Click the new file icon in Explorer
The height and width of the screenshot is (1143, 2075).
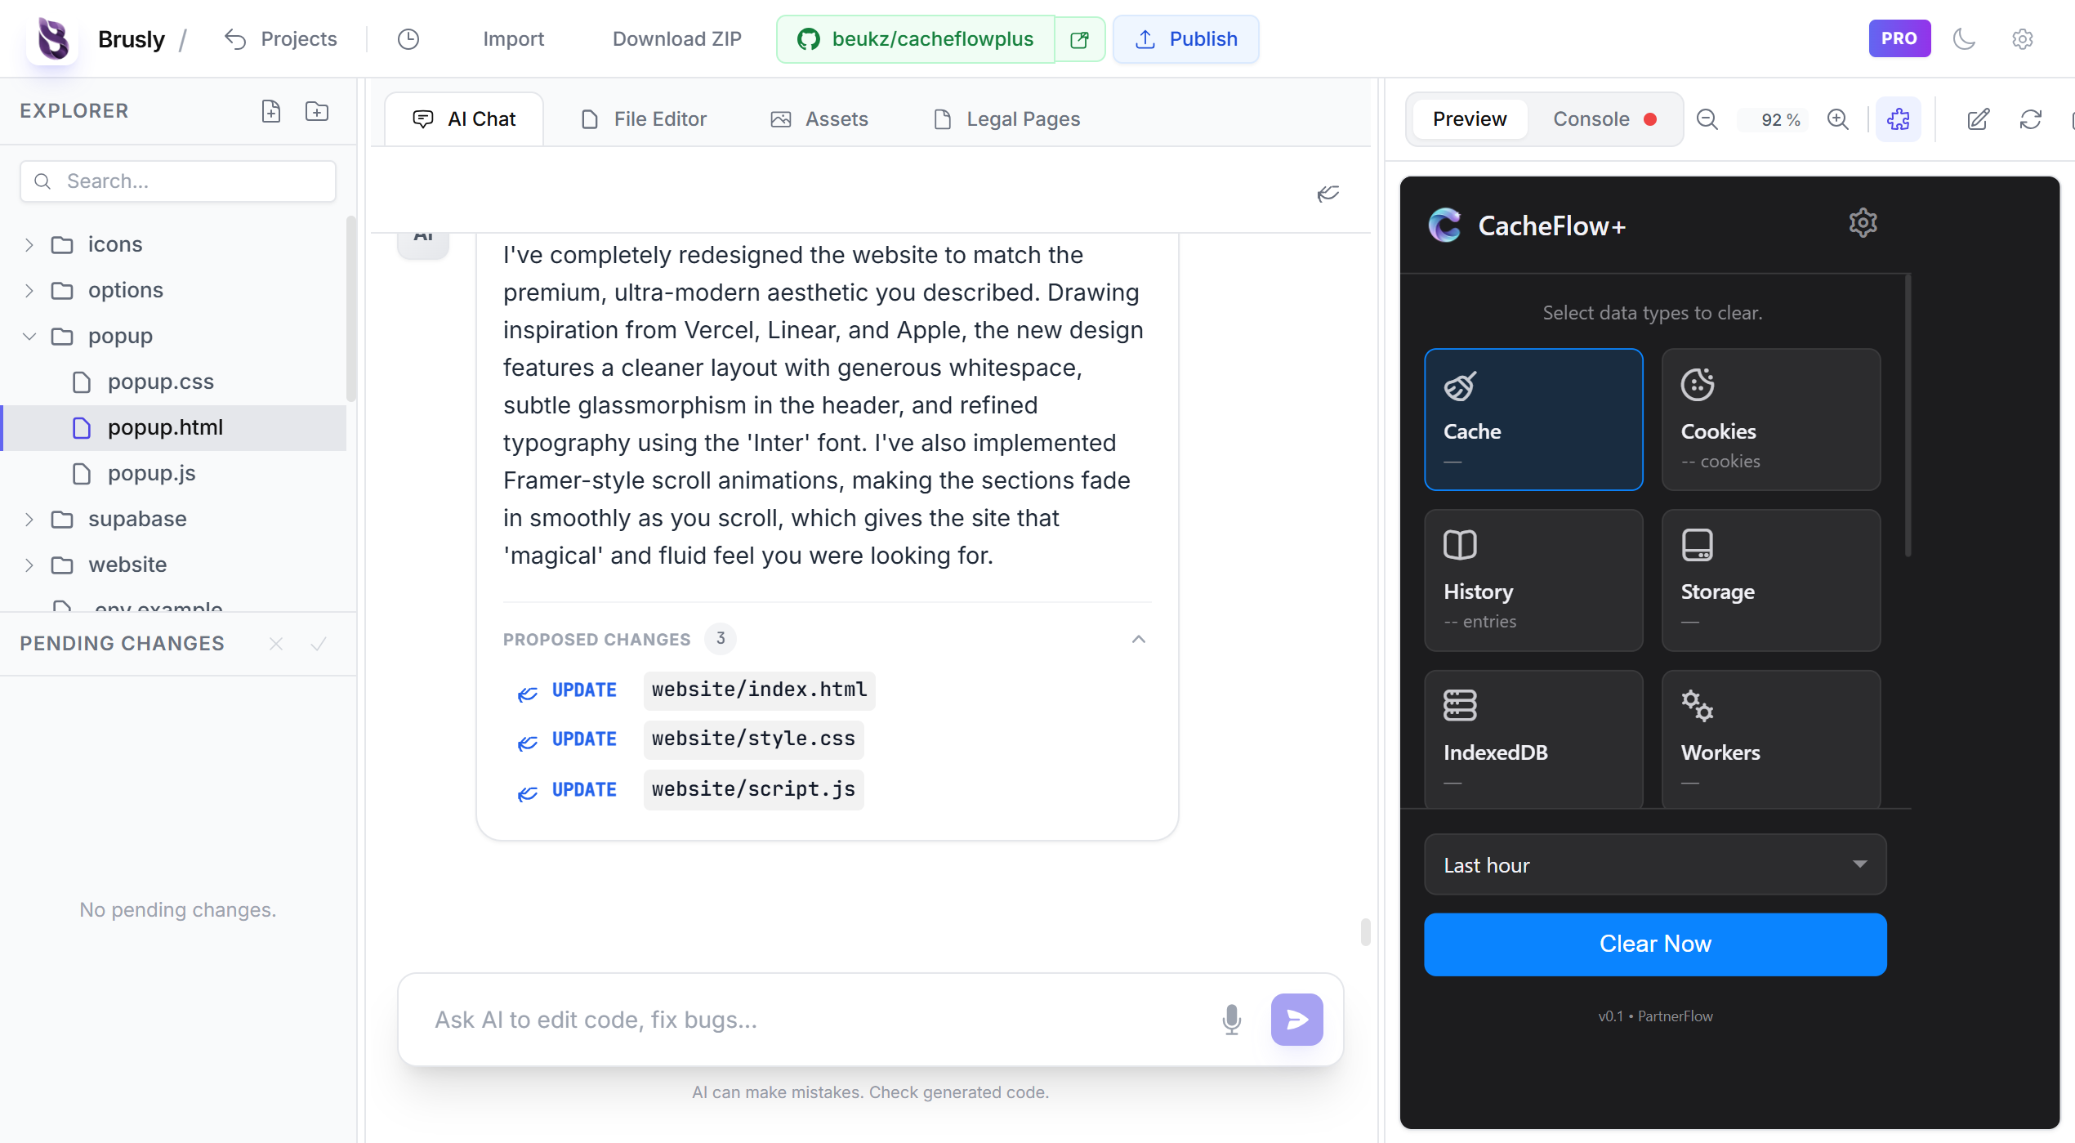pos(271,111)
